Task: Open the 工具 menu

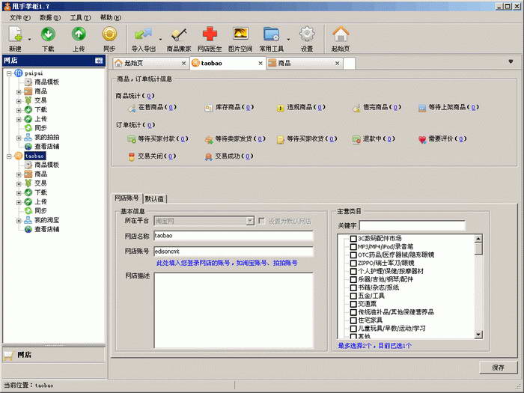Action: tap(81, 18)
